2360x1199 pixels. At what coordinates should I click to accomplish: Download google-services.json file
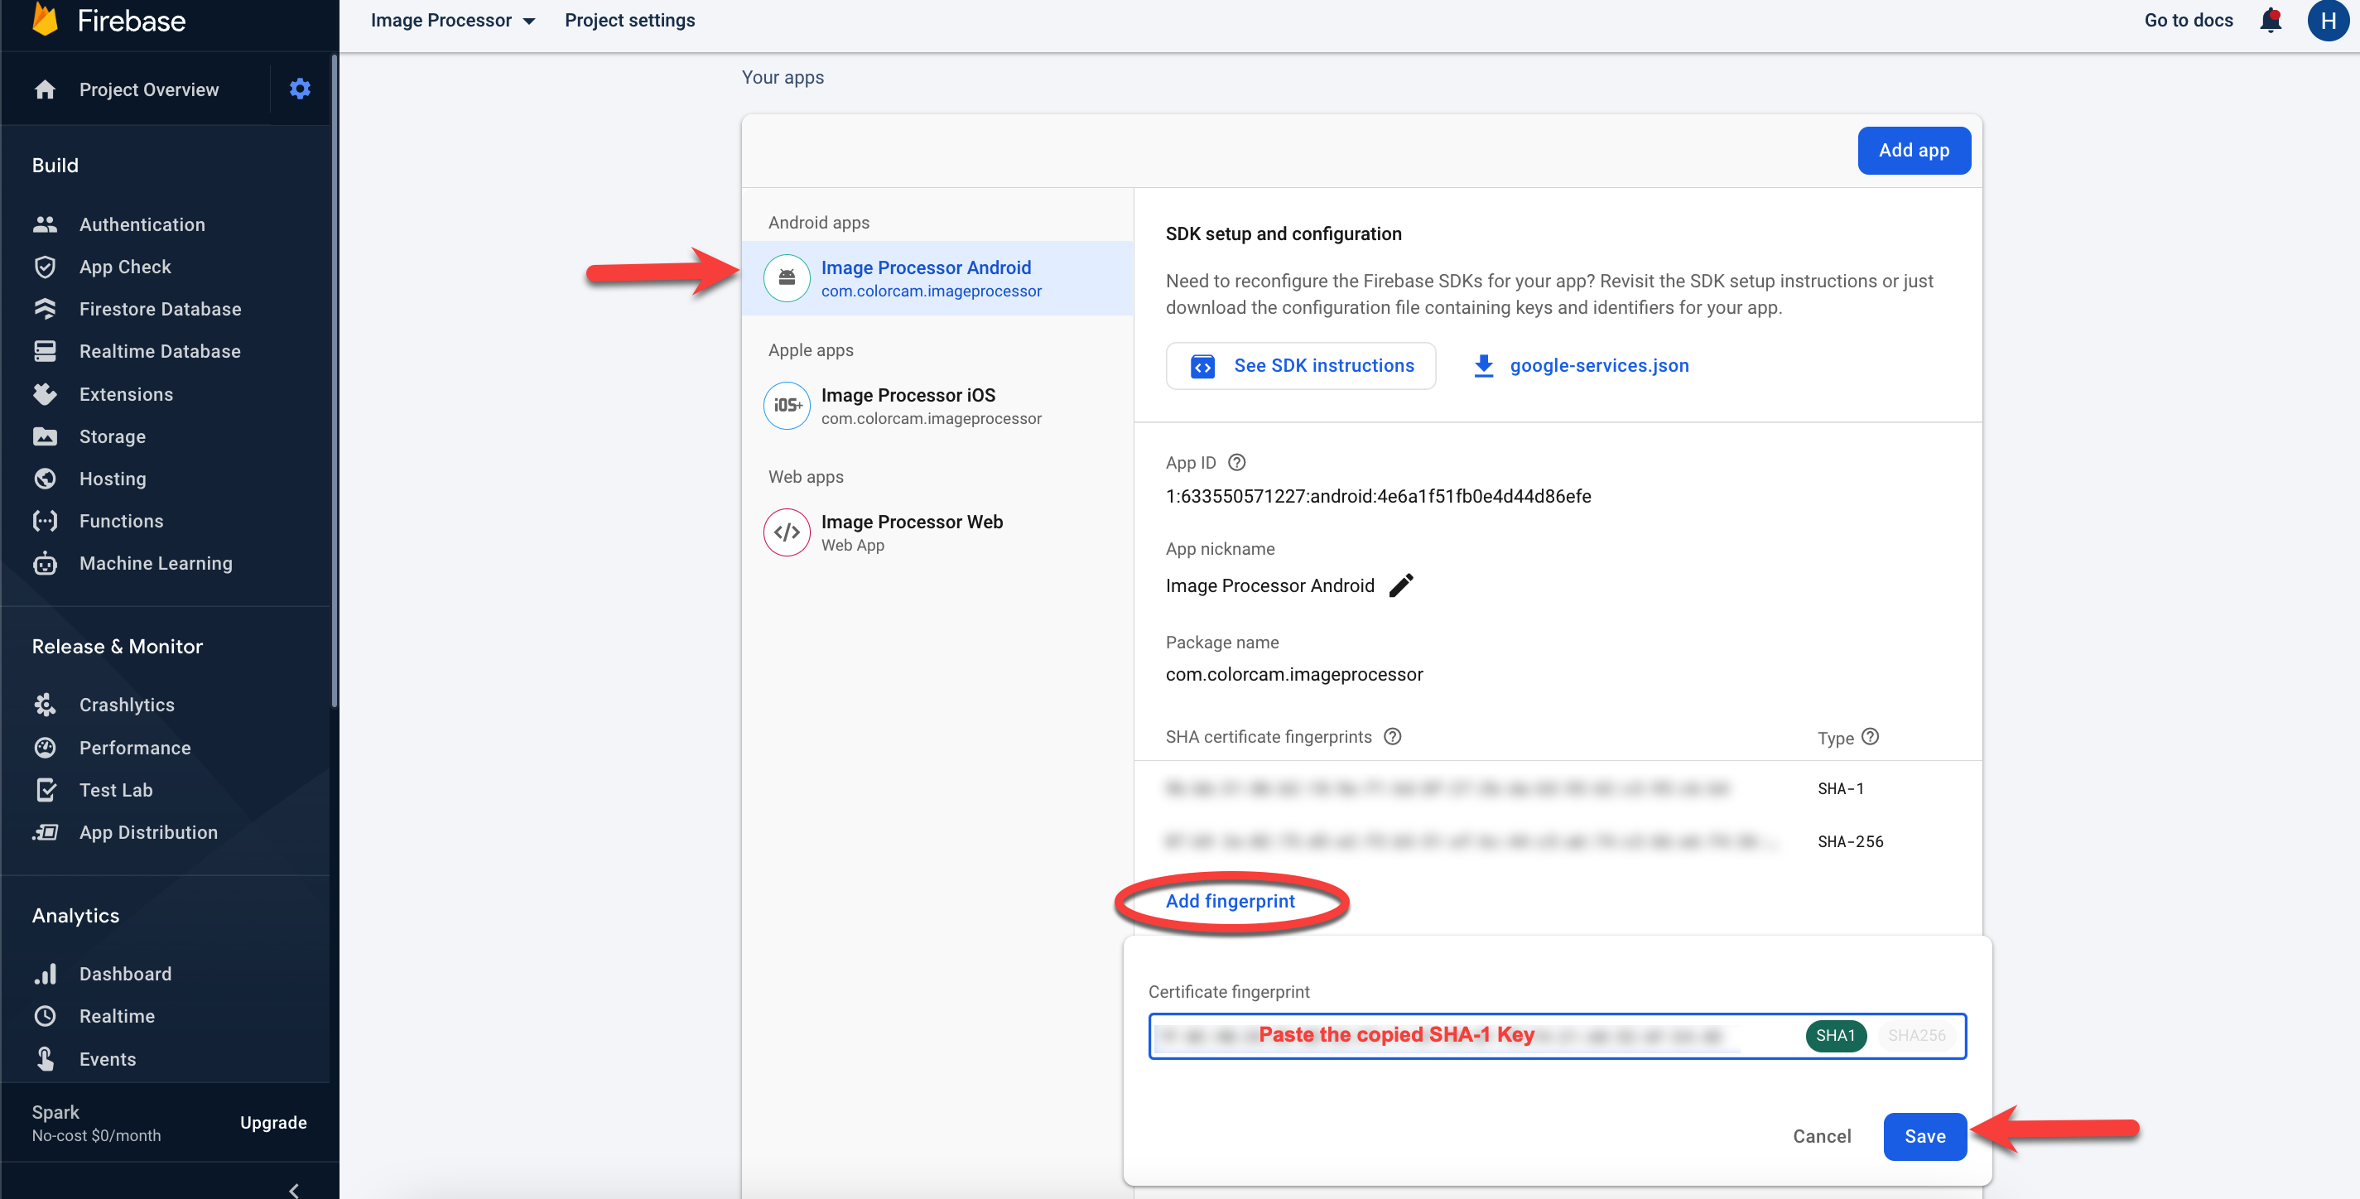[1582, 365]
